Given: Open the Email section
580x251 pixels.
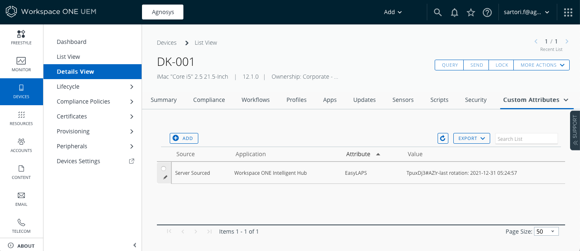Looking at the screenshot, I should click(x=22, y=199).
